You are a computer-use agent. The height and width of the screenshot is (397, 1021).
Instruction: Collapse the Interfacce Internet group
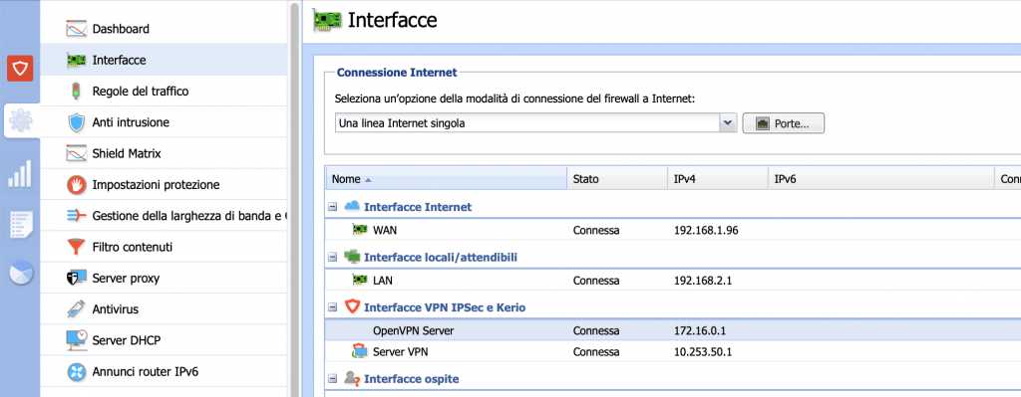333,207
